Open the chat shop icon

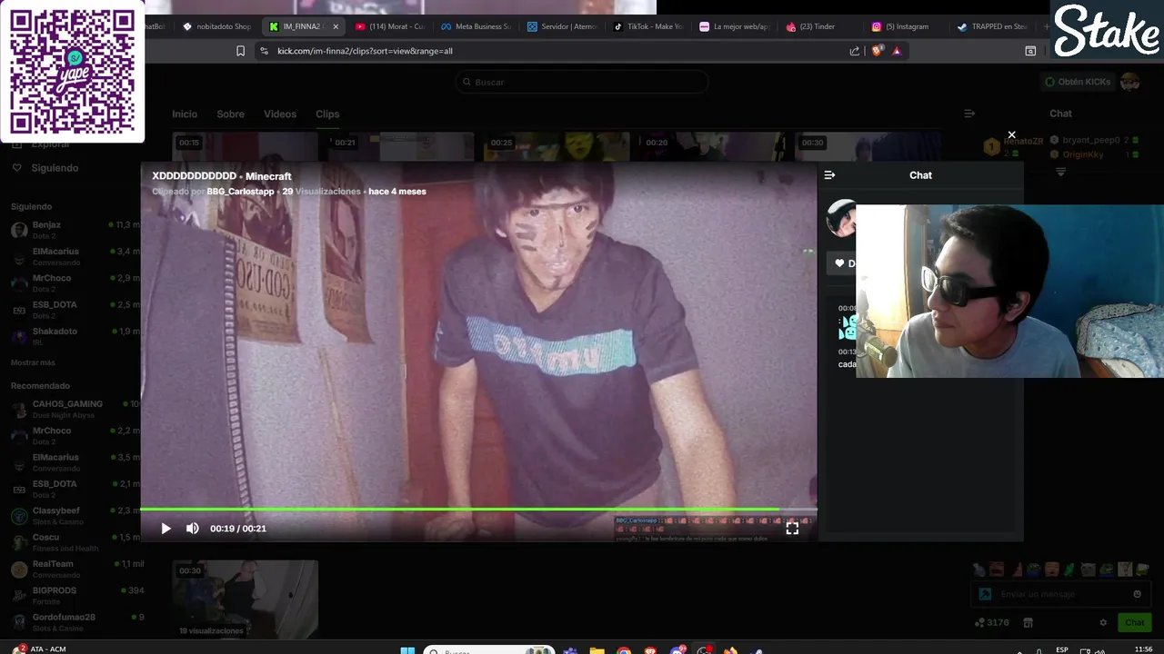coord(1028,622)
